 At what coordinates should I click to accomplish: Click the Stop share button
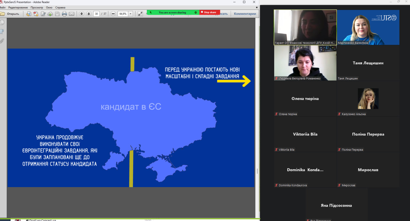(210, 12)
